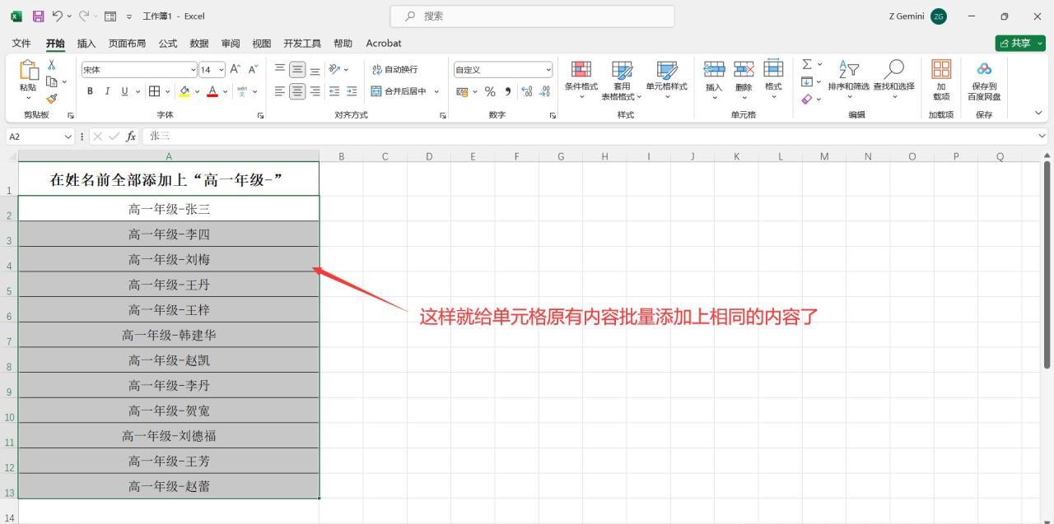
Task: Toggle Center horizontal alignment
Action: 297,91
